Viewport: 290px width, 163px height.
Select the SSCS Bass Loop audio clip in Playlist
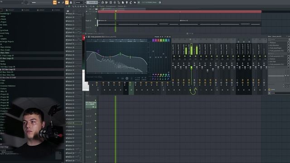pyautogui.click(x=91, y=104)
